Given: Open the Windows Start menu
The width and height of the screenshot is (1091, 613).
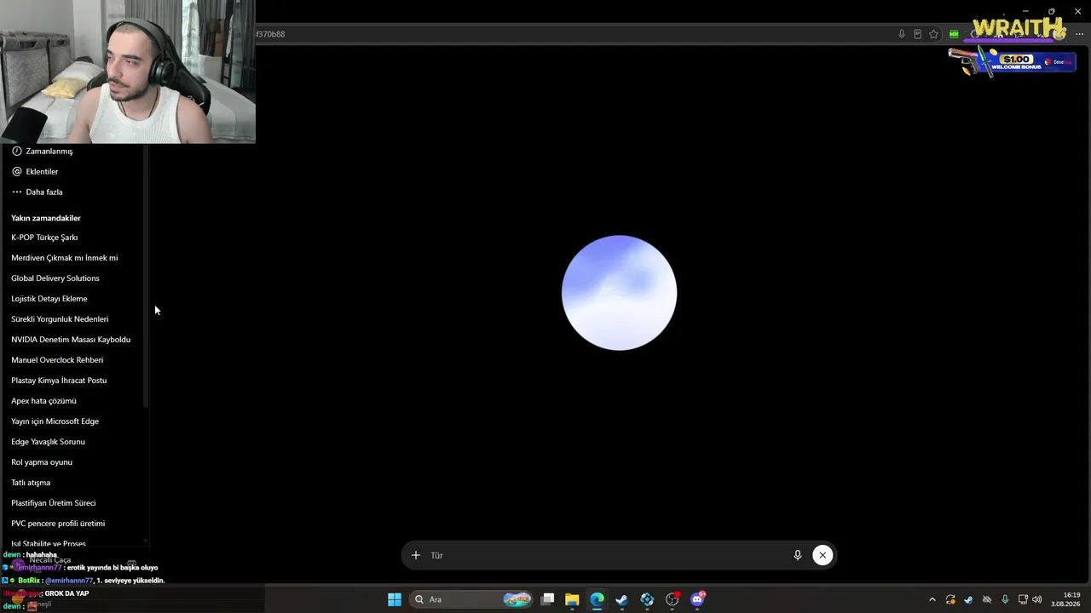Looking at the screenshot, I should 395,599.
